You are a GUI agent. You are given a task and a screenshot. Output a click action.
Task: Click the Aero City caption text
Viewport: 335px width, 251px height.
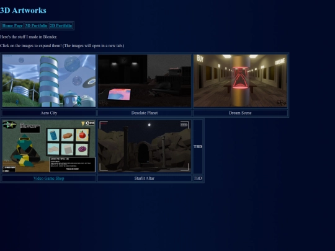pyautogui.click(x=49, y=113)
